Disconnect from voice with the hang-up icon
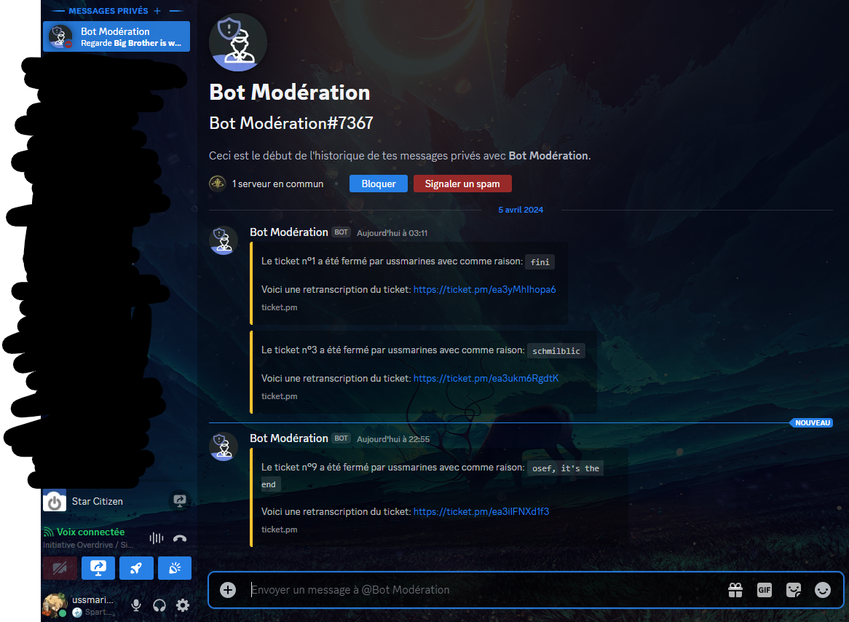The width and height of the screenshot is (849, 622). 180,538
